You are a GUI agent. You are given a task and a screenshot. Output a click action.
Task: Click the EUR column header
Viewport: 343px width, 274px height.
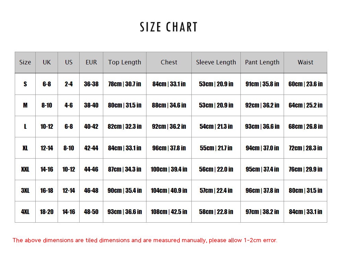(91, 62)
